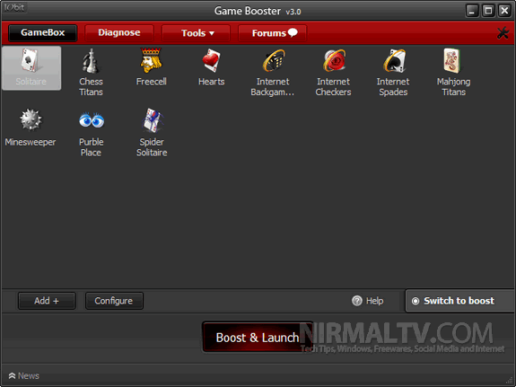Toggle Switch to boost mode
Viewport: 516px width, 387px height.
point(459,301)
